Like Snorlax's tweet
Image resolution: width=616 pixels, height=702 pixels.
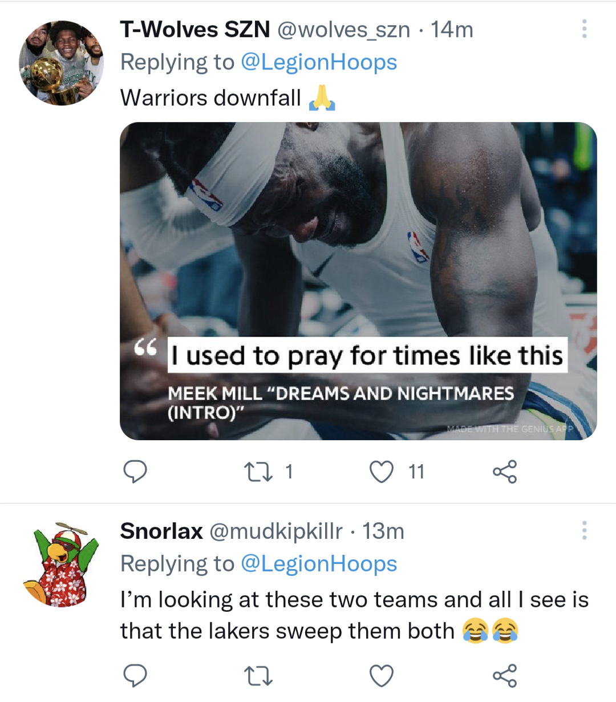click(x=382, y=676)
